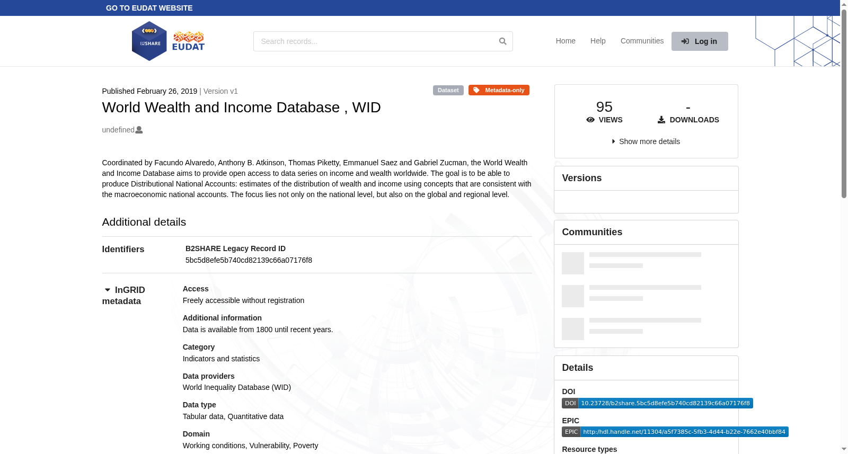Image resolution: width=848 pixels, height=454 pixels.
Task: Click the download icon beside DOWNLOADS
Action: (661, 120)
